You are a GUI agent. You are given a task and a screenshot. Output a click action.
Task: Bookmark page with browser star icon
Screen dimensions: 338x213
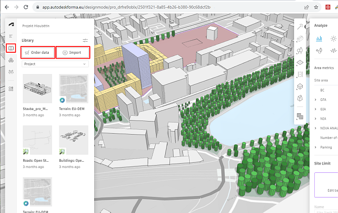click(316, 7)
